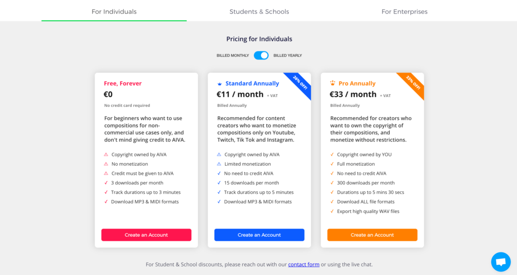The height and width of the screenshot is (275, 517).
Task: Click the €33 / month price text
Action: click(353, 94)
